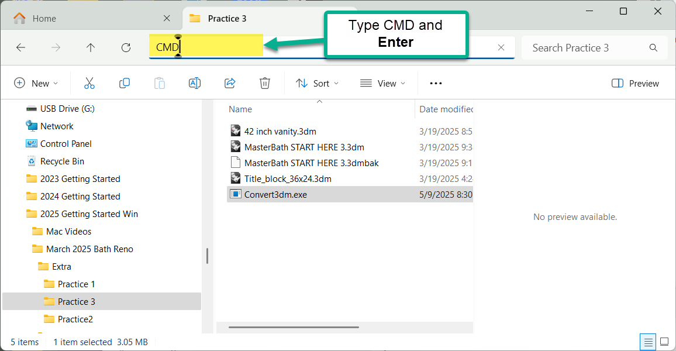Click the Share icon in toolbar

tap(230, 83)
